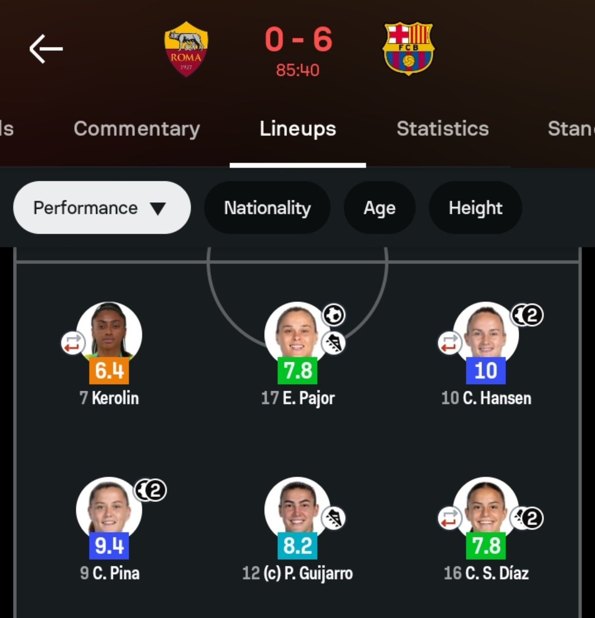Image resolution: width=595 pixels, height=618 pixels.
Task: Expand the Performance dropdown arrow
Action: pos(158,208)
